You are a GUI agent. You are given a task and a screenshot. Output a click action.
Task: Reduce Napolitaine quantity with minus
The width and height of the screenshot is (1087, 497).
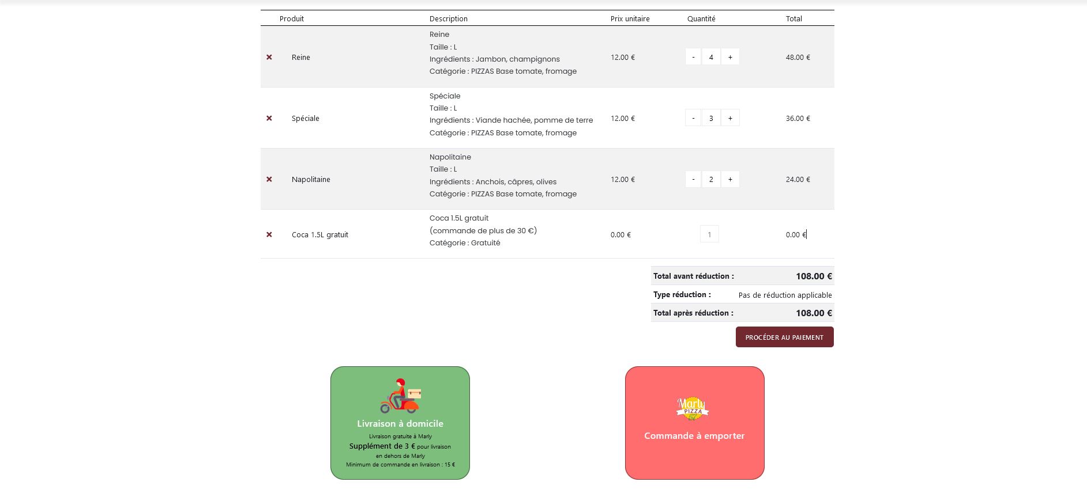[x=693, y=179]
